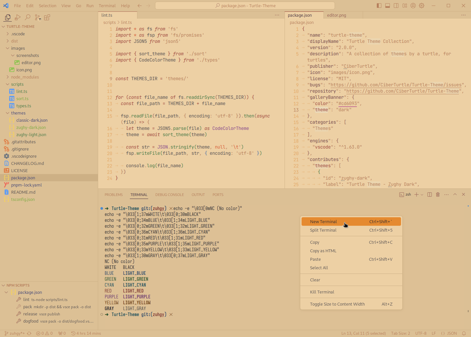Choose New Terminal from context menu
The width and height of the screenshot is (471, 337).
click(351, 222)
